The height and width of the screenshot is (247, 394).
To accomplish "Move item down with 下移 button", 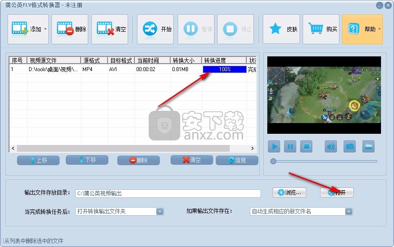I will point(87,160).
